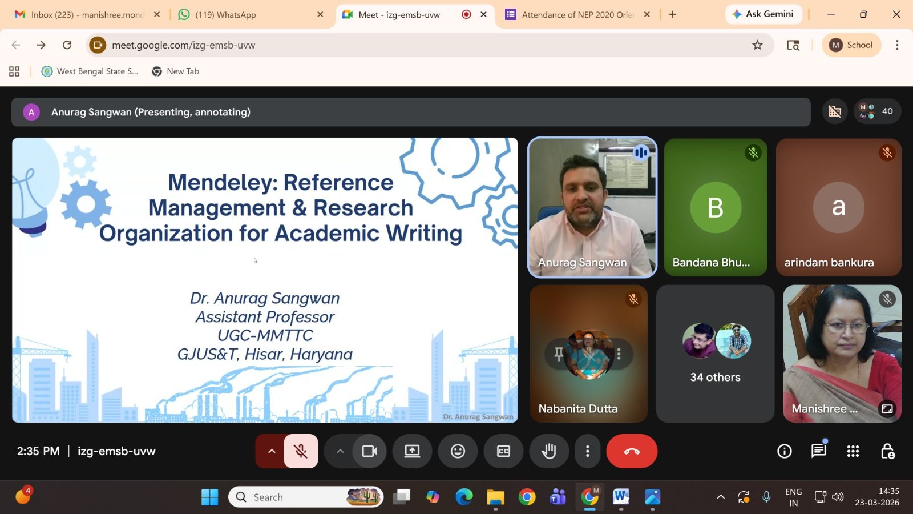This screenshot has height=514, width=913.
Task: Open the host controls lock icon
Action: (887, 451)
